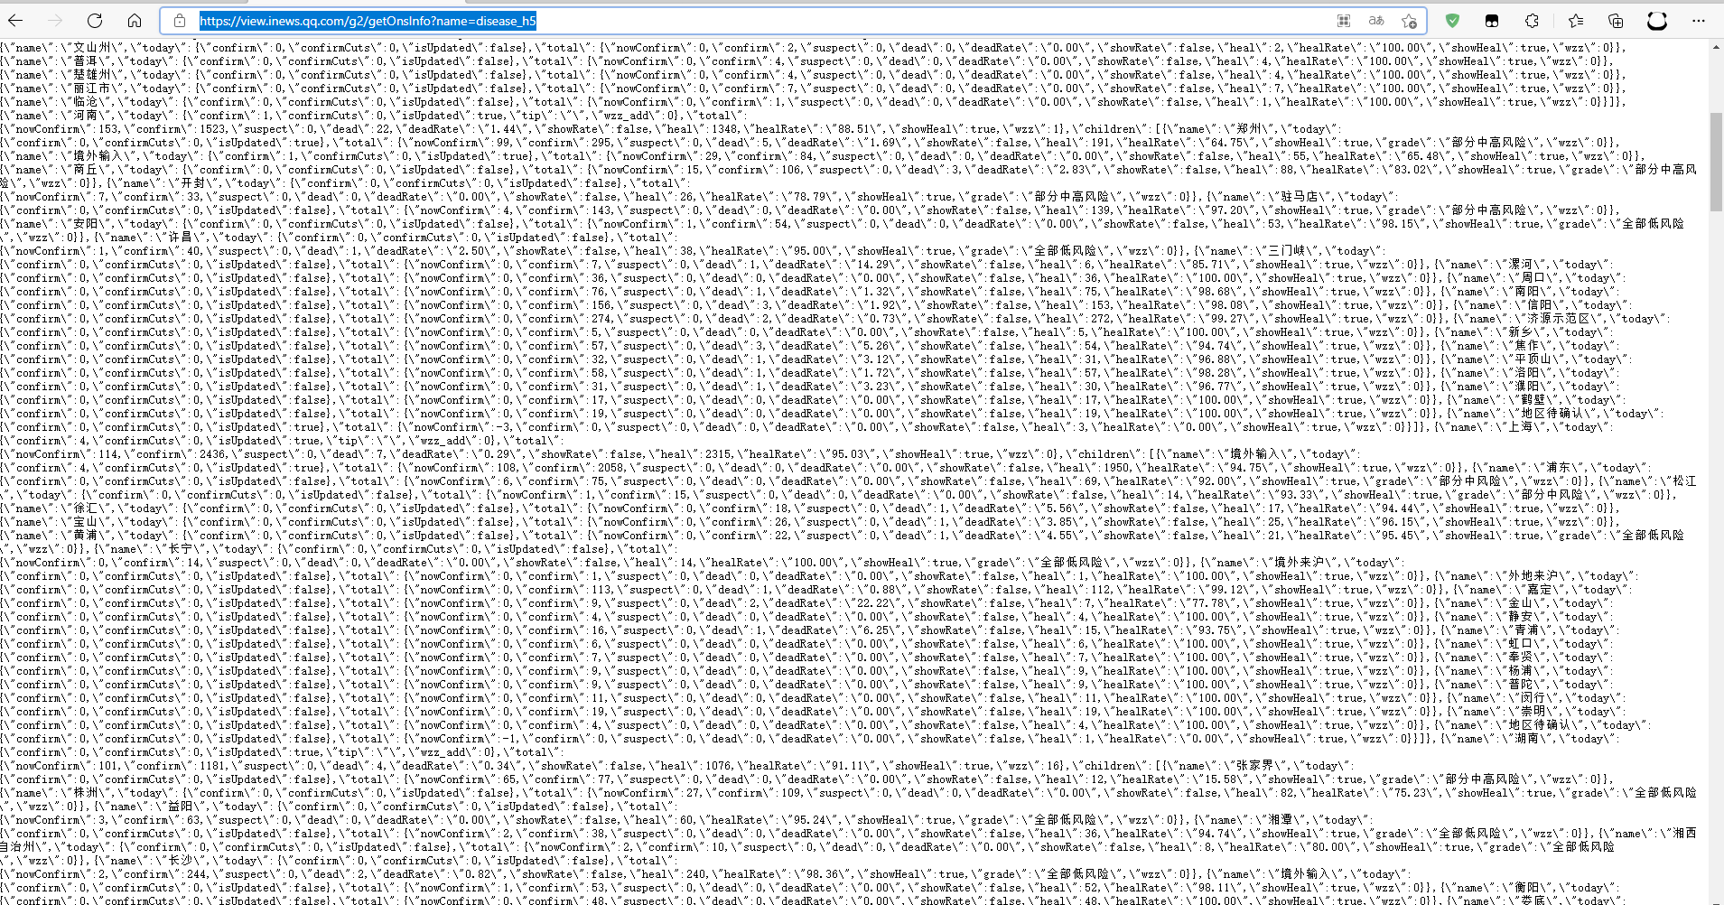The width and height of the screenshot is (1724, 905).
Task: Refresh the current page
Action: [95, 20]
